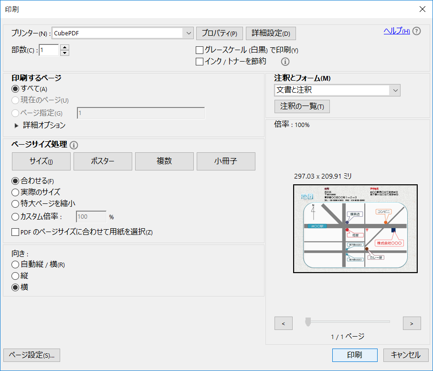
Task: Enable grayscale (白黒) printing
Action: (x=199, y=51)
